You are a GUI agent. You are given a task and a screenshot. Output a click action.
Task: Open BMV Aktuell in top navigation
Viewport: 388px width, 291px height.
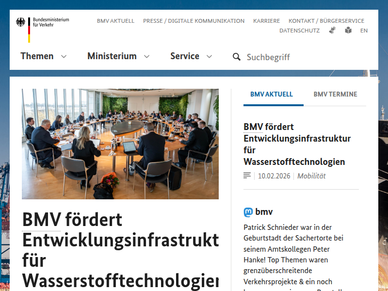(115, 21)
